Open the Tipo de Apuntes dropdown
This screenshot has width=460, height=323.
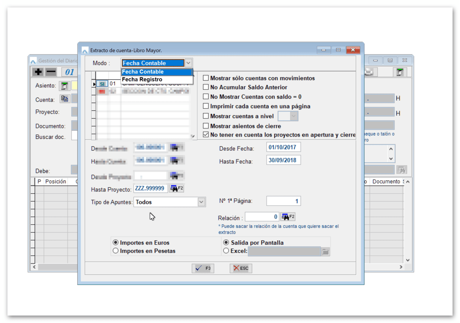201,202
